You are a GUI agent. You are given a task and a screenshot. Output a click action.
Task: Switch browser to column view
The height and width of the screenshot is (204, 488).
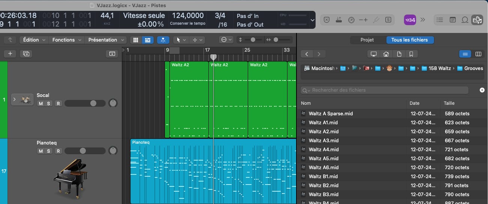point(478,54)
